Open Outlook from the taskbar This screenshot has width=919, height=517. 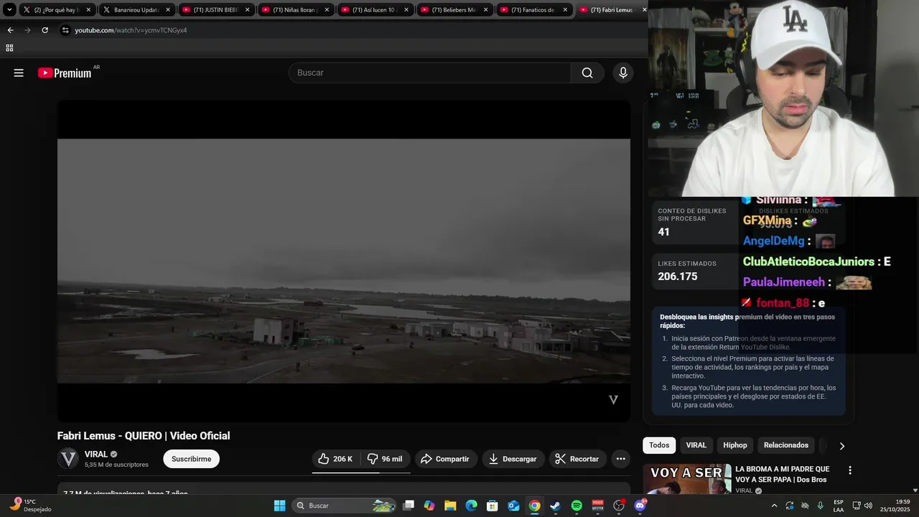click(x=513, y=506)
